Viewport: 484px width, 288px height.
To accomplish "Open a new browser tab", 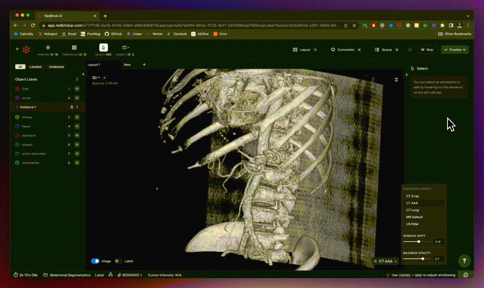I will 105,16.
